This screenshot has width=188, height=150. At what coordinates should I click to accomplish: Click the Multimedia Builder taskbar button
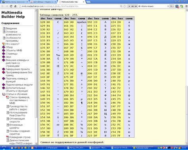(143, 148)
